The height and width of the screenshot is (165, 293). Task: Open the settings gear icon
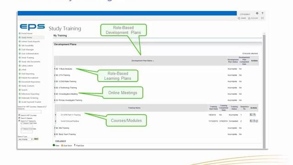[x=257, y=13]
